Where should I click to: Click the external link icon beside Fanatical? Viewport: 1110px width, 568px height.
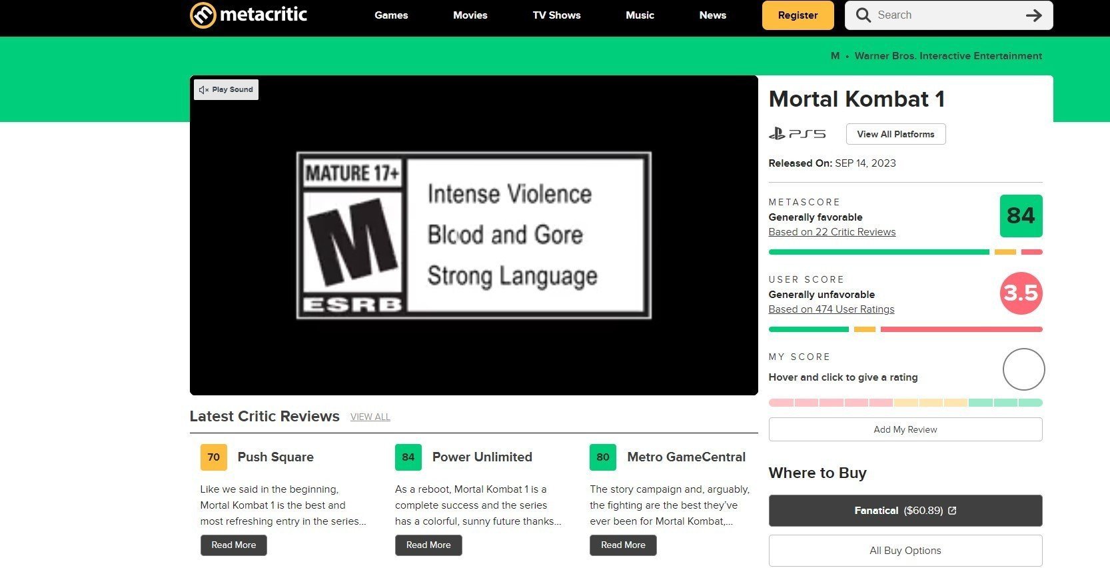coord(952,511)
